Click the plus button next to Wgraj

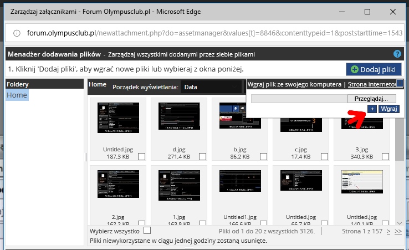pyautogui.click(x=372, y=109)
